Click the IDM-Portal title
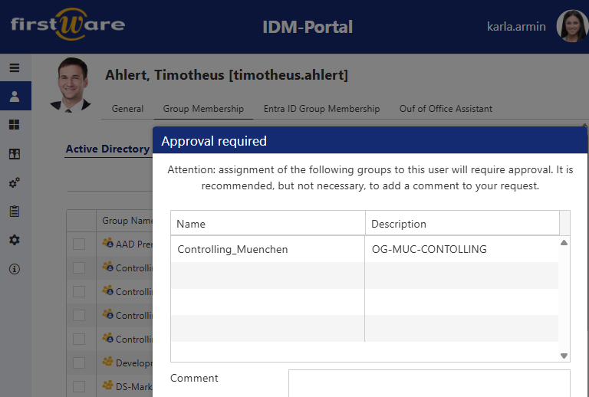The image size is (589, 397). tap(308, 27)
